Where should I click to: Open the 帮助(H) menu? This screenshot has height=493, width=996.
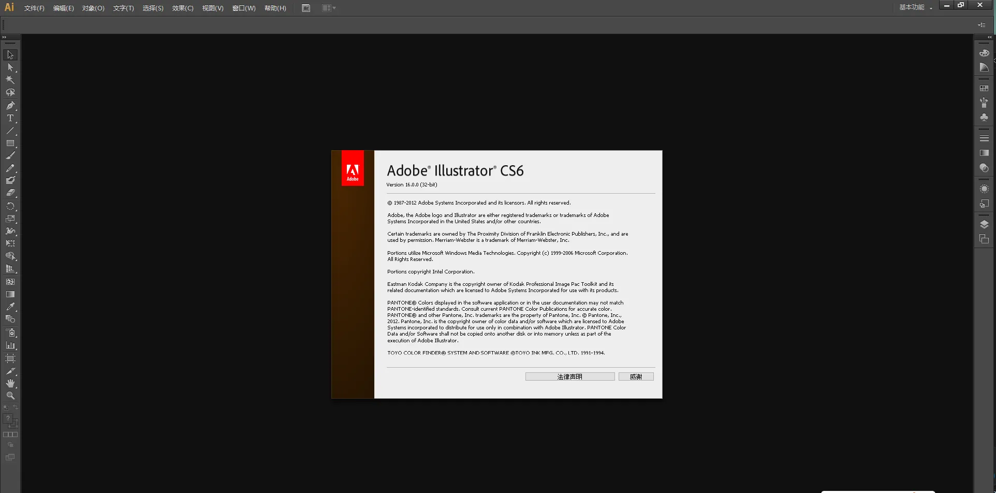click(275, 8)
